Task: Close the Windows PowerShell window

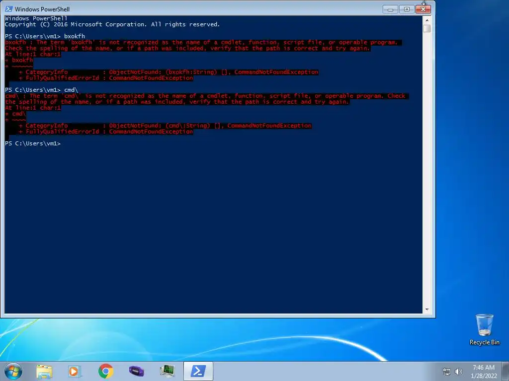Action: click(424, 9)
